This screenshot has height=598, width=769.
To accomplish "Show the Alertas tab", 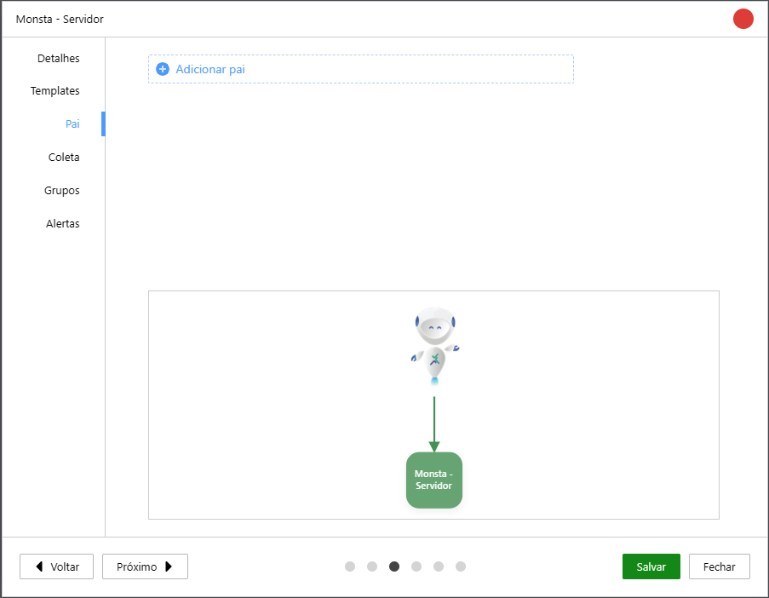I will [62, 224].
